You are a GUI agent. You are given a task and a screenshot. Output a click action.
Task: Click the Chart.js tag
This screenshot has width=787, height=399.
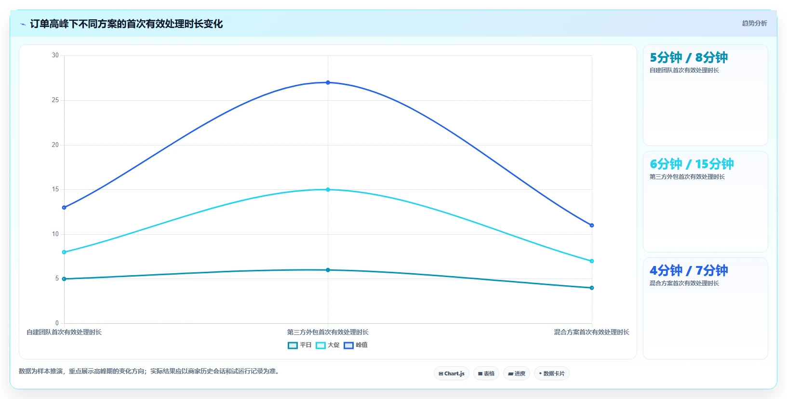(x=452, y=373)
